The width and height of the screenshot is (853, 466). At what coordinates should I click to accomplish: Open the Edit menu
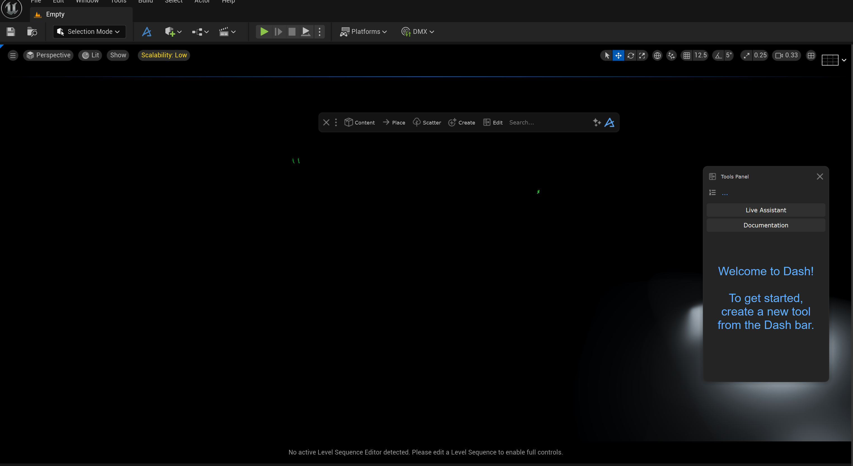(x=58, y=2)
